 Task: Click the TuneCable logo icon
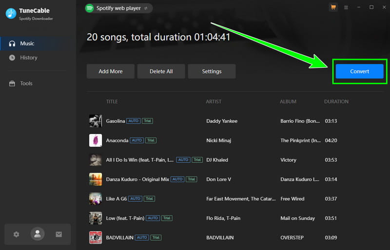(11, 14)
